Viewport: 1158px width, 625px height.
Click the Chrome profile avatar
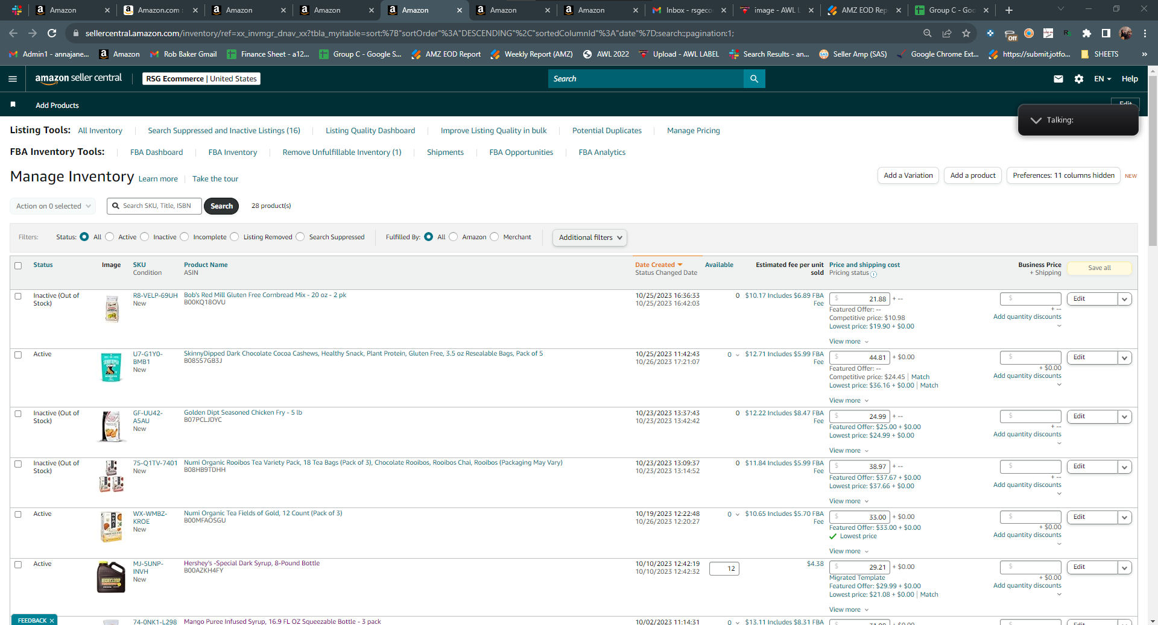pyautogui.click(x=1125, y=33)
